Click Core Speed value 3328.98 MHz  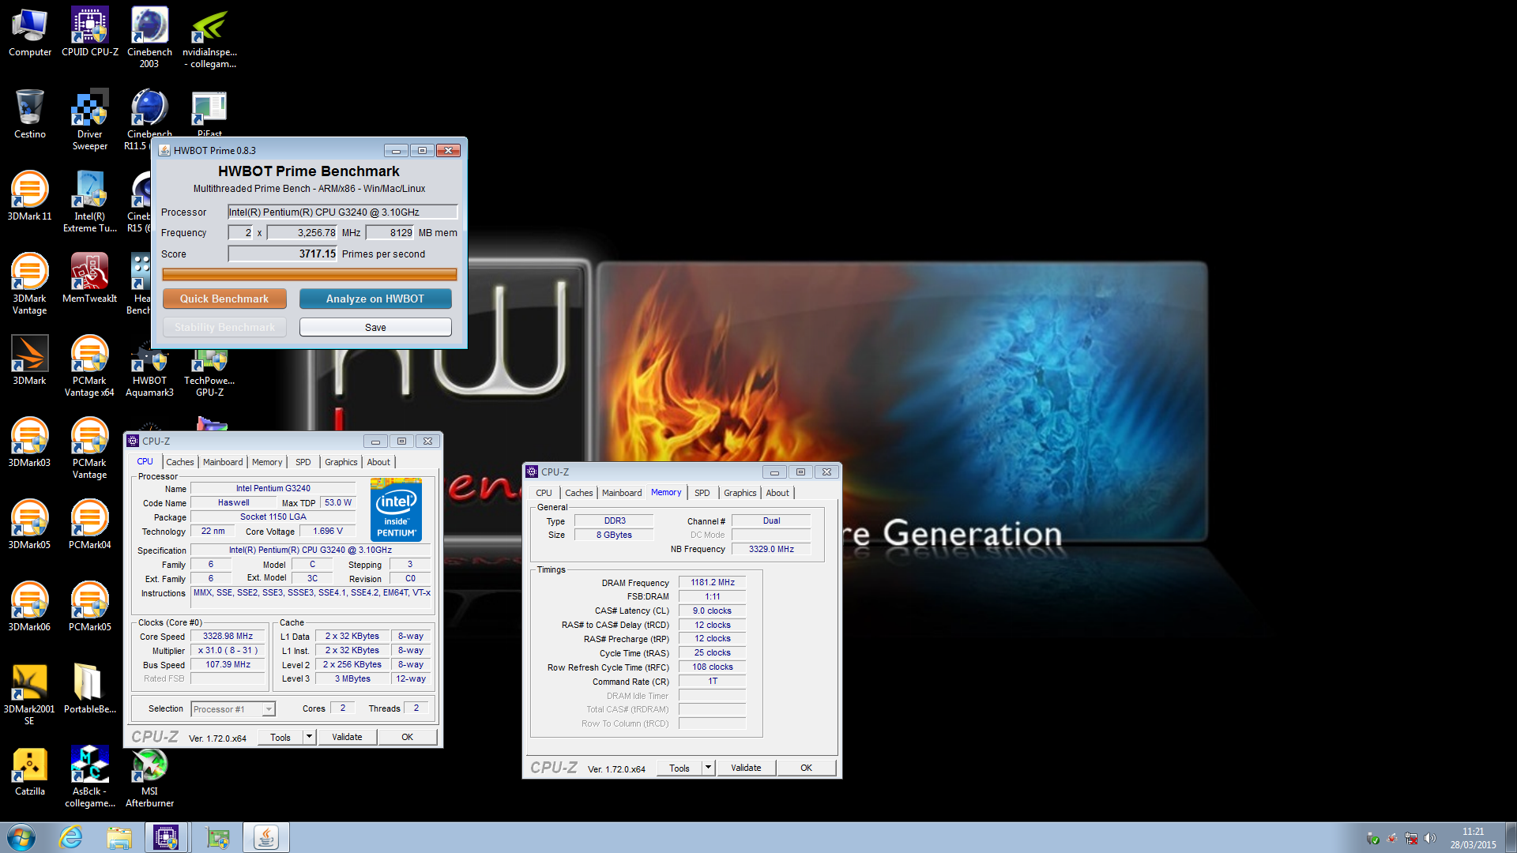(x=228, y=637)
